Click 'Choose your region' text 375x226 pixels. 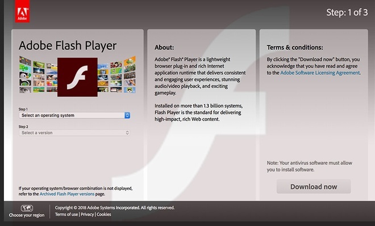pyautogui.click(x=27, y=215)
